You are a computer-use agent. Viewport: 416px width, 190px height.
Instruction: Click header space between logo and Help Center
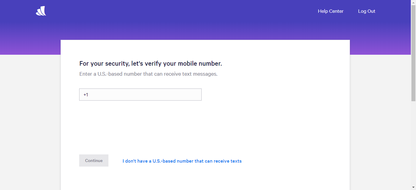[183, 11]
